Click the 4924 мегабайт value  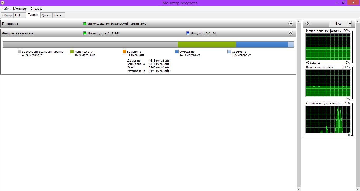32,55
